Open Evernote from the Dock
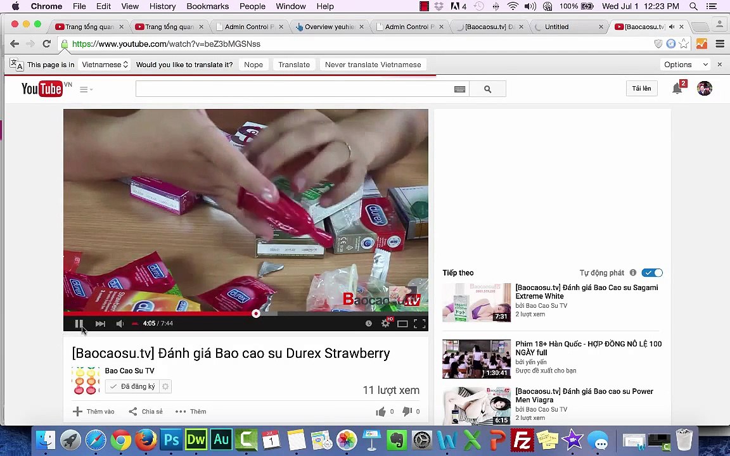This screenshot has width=730, height=456. 397,440
